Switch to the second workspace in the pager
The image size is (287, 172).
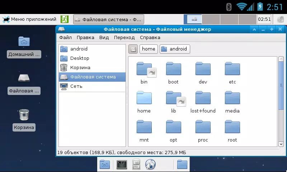(x=211, y=19)
